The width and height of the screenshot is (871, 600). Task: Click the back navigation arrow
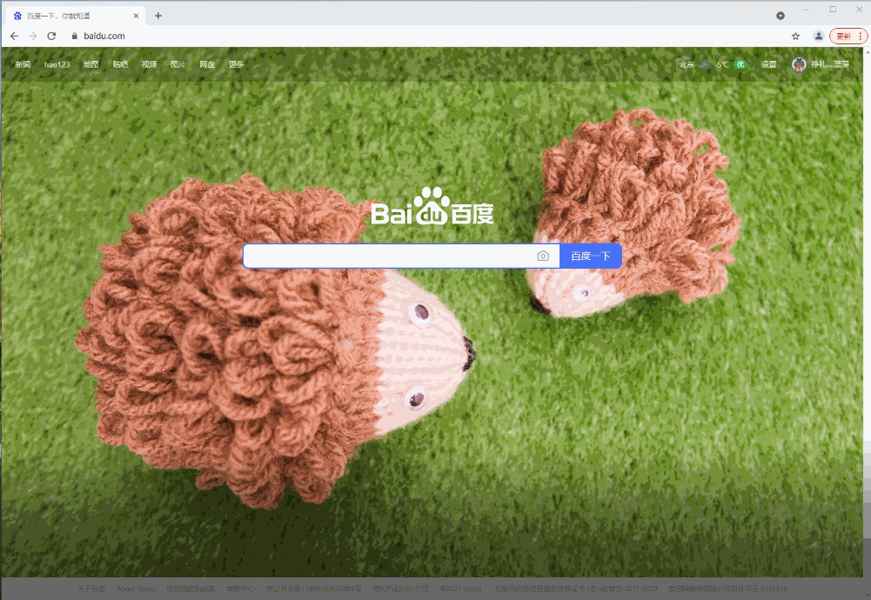(x=14, y=36)
